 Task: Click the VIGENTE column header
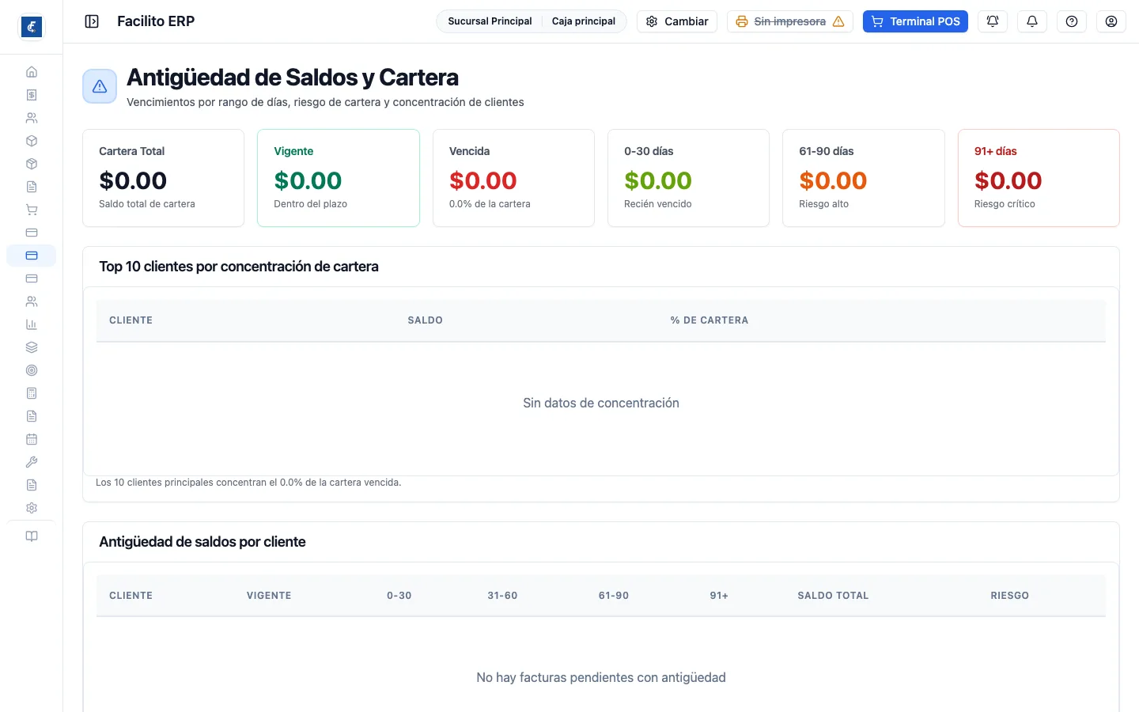(269, 596)
